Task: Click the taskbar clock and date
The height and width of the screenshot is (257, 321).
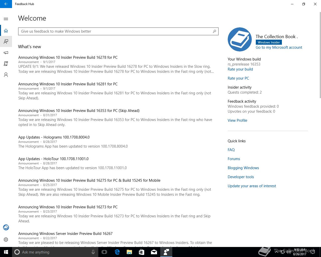Action: coord(299,252)
